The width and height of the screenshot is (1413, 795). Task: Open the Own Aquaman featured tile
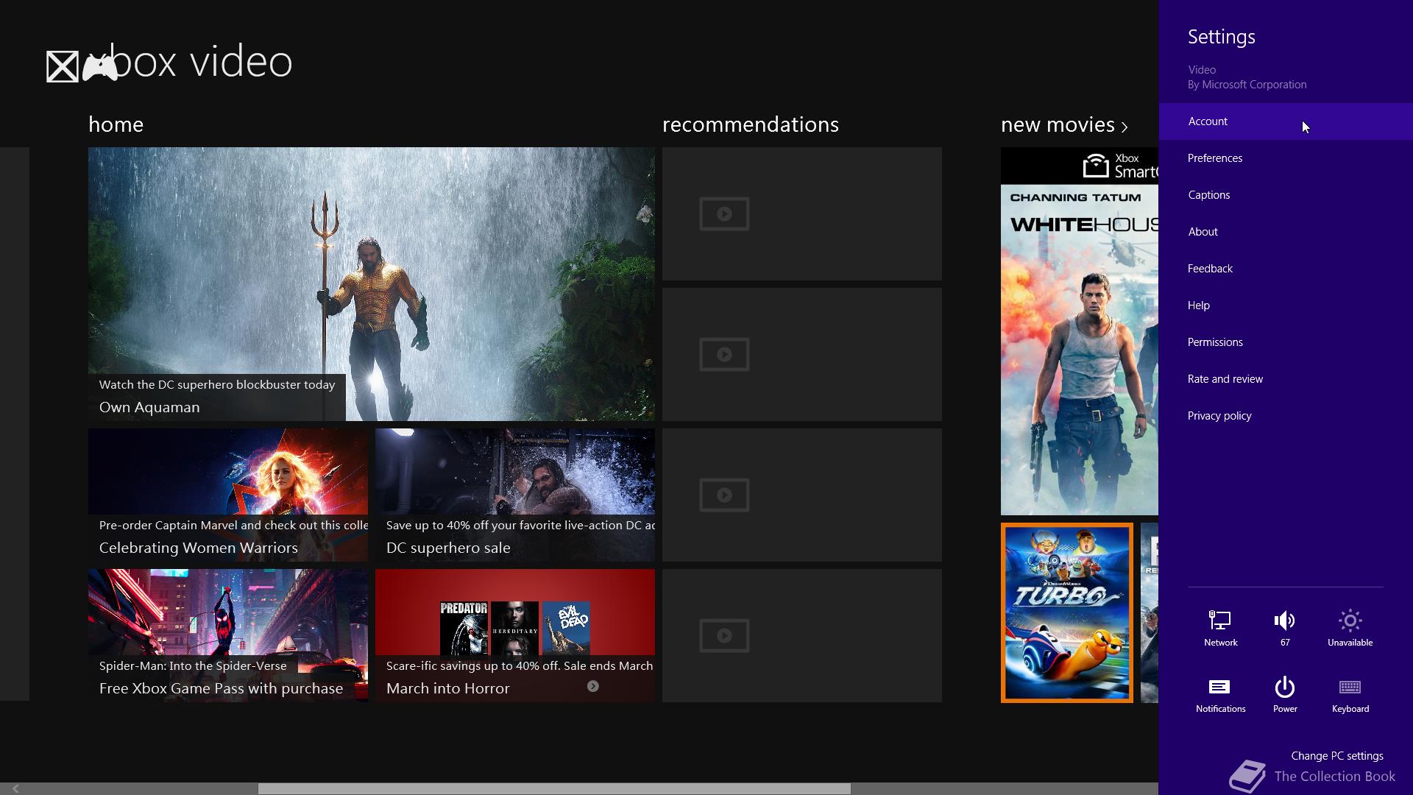[372, 284]
